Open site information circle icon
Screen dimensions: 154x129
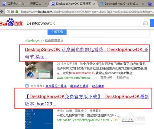pyautogui.click(x=8, y=12)
